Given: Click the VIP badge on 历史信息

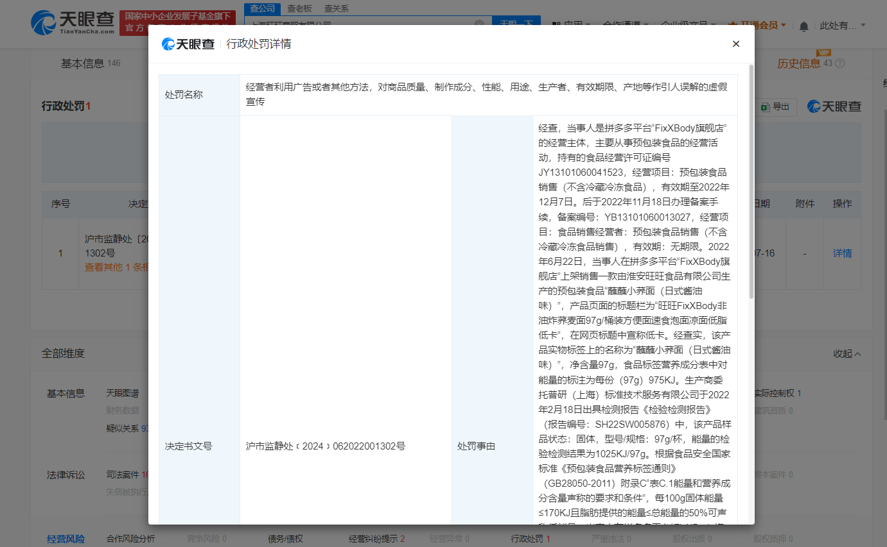Looking at the screenshot, I should [824, 54].
